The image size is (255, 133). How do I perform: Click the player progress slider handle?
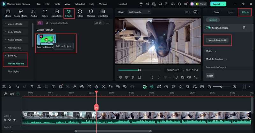click(139, 70)
